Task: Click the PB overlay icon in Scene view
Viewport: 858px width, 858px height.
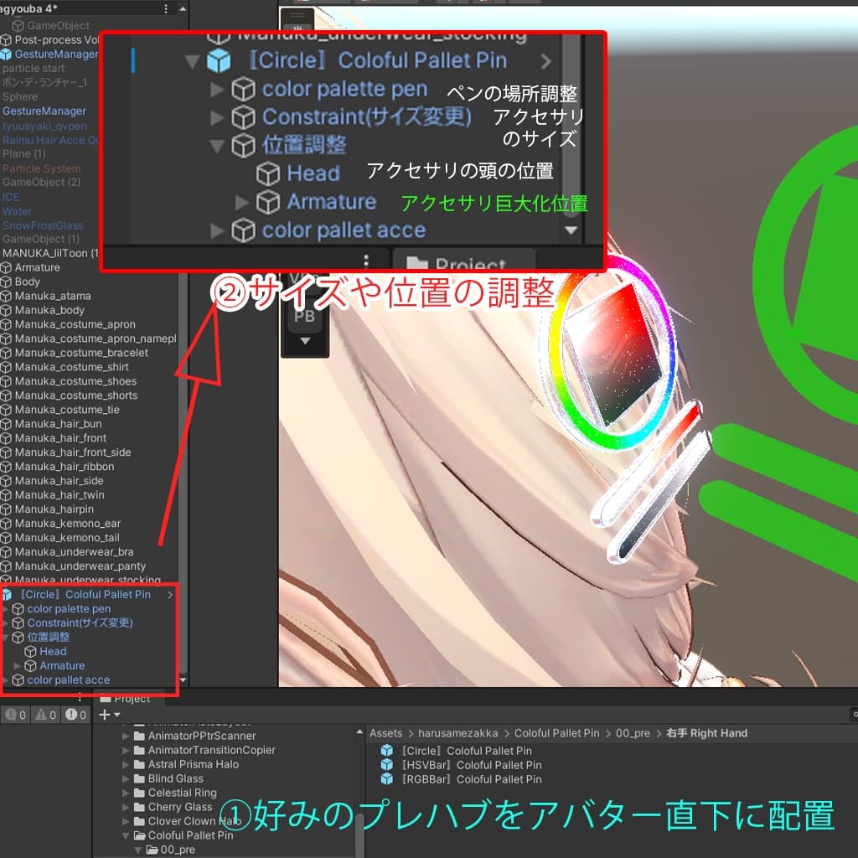Action: click(x=304, y=316)
